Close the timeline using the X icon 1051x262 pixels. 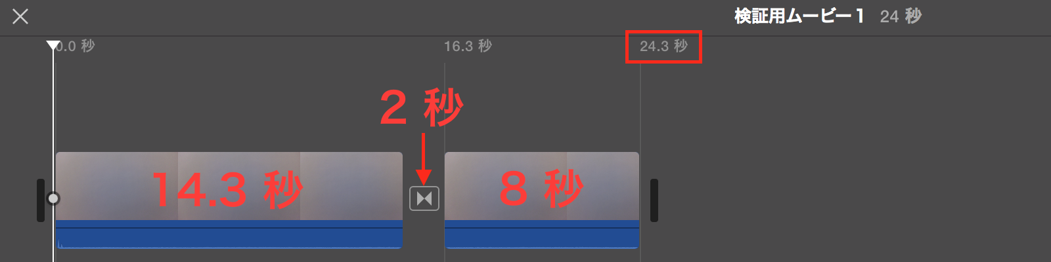pos(20,16)
